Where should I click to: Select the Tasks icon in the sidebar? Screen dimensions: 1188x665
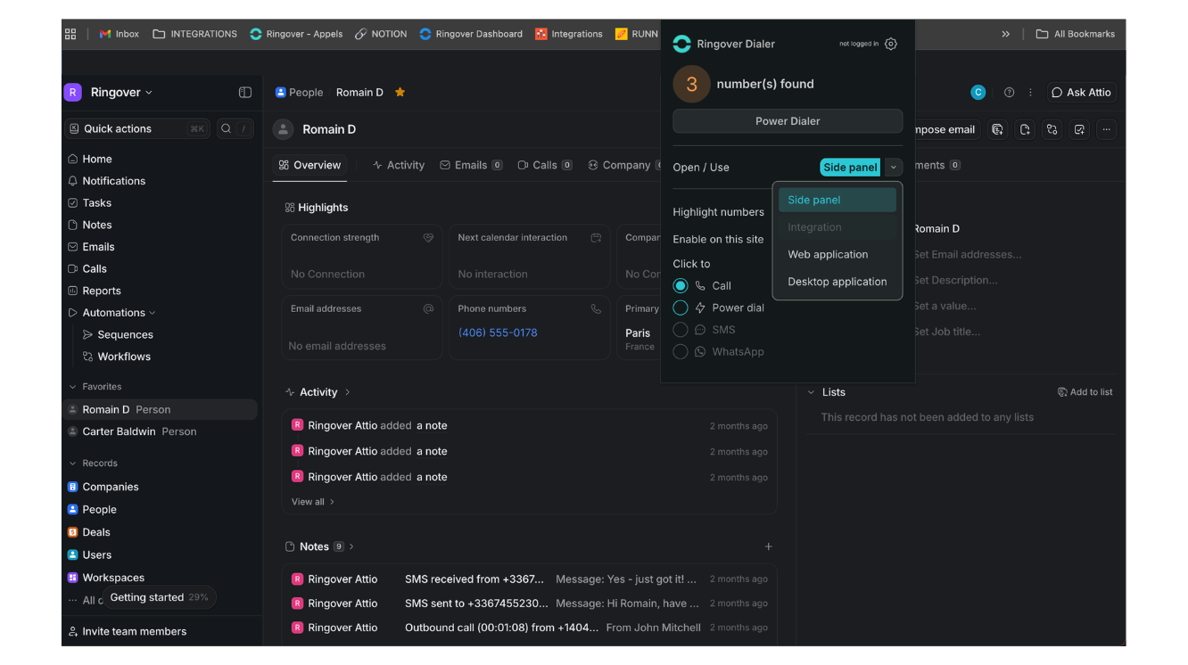[96, 202]
